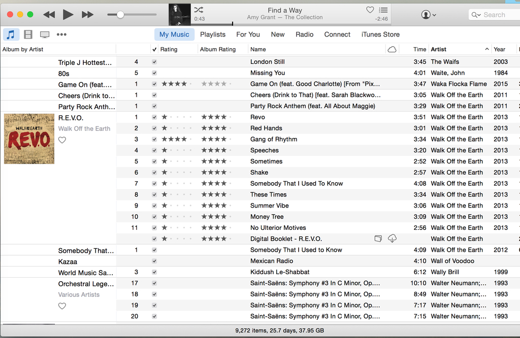Click the booklet icon beside Digital Booklet - R.E.V.O.
The width and height of the screenshot is (520, 338).
tap(378, 239)
